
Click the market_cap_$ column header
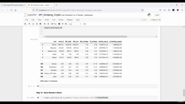pos(103,42)
